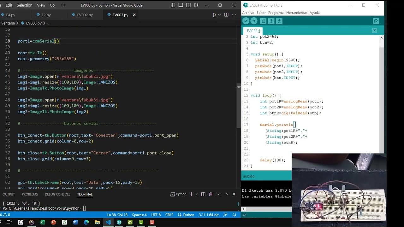Open Herramientas menu in Arduino
The image size is (404, 227).
pyautogui.click(x=297, y=13)
